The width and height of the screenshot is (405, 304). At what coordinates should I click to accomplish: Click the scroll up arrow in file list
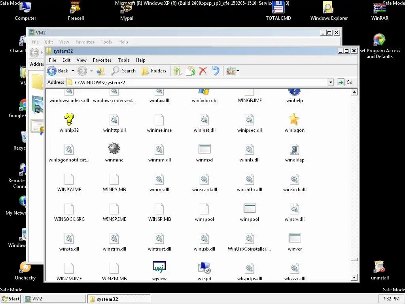click(x=354, y=92)
